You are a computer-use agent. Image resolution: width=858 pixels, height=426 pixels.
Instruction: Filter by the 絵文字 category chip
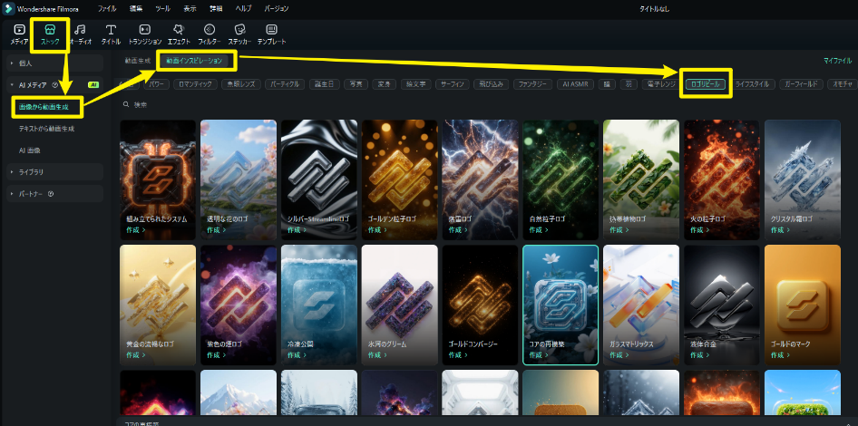click(416, 84)
